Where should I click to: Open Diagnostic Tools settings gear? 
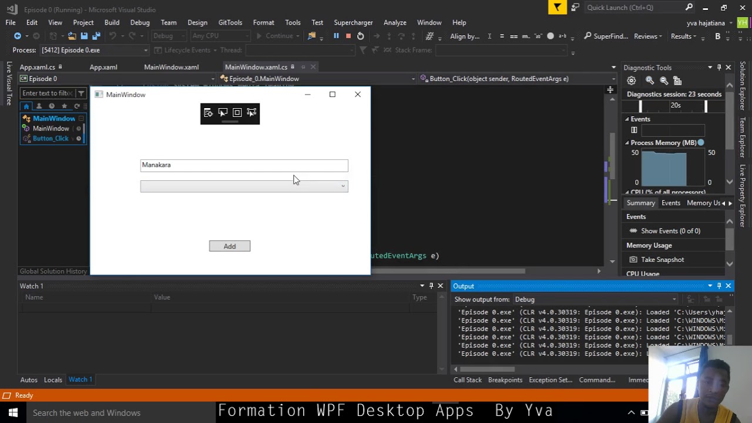tap(631, 80)
